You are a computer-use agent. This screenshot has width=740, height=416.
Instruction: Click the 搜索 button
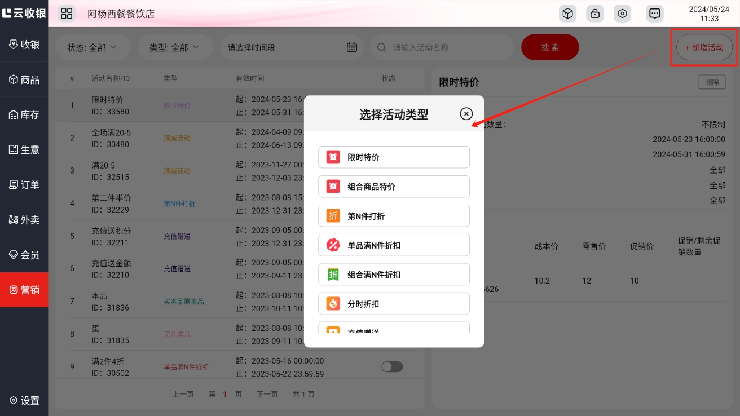[x=550, y=47]
